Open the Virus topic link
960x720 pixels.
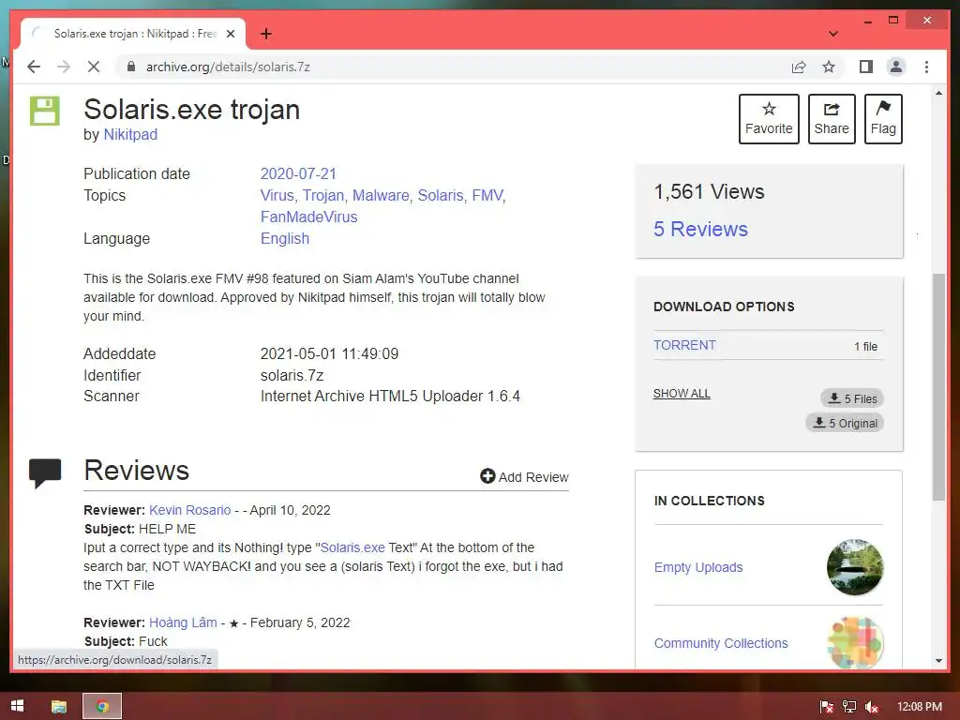[277, 195]
